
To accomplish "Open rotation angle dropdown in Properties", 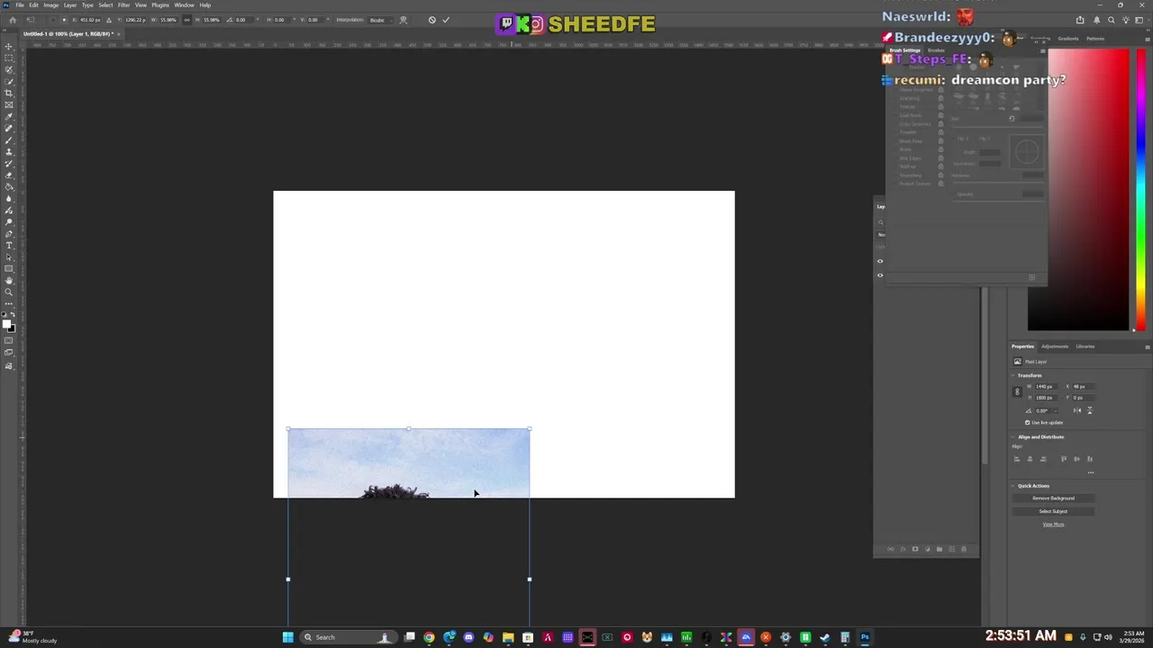I will pos(1056,410).
